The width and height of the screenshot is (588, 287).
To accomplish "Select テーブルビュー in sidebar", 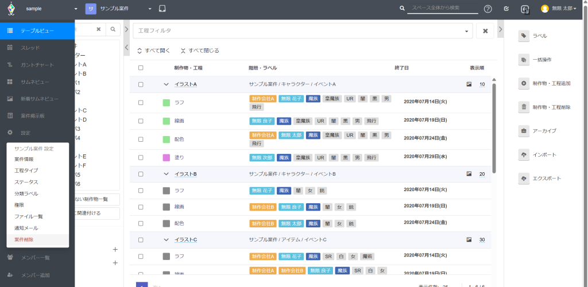I will [37, 31].
